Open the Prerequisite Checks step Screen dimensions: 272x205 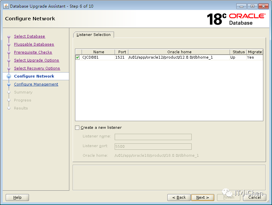(33, 52)
